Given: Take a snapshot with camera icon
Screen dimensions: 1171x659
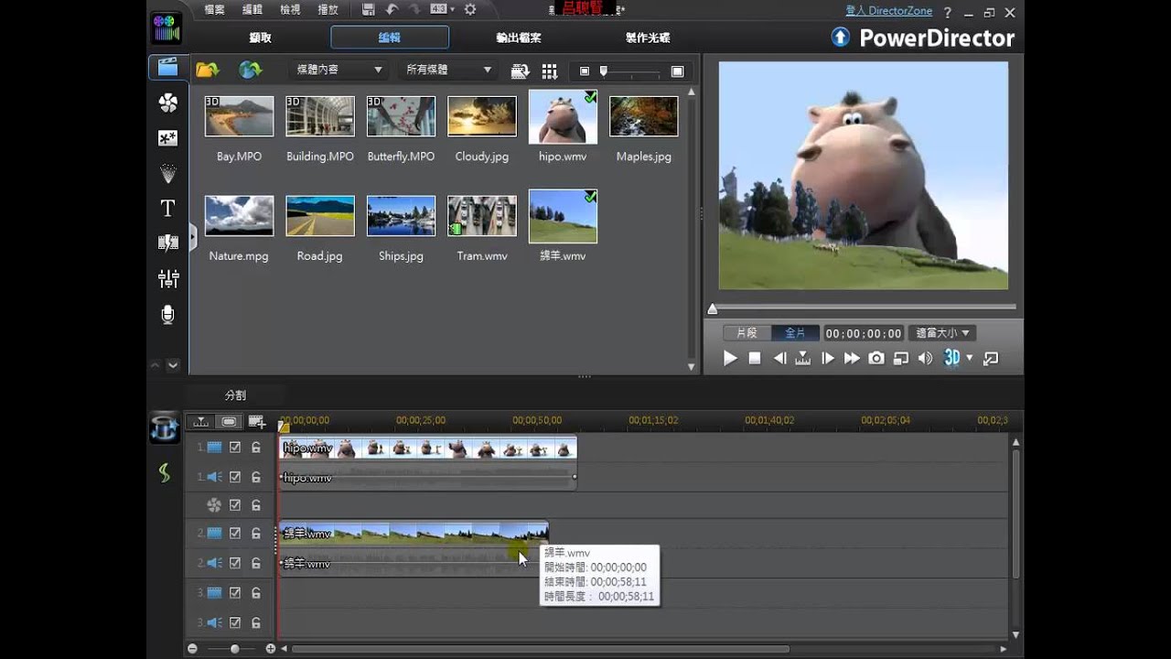Looking at the screenshot, I should tap(876, 358).
